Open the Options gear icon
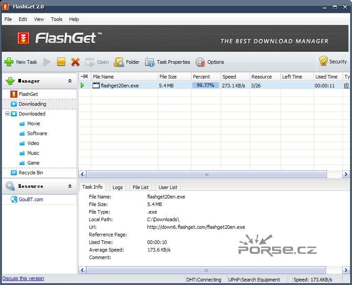Image resolution: width=352 pixels, height=285 pixels. (200, 62)
